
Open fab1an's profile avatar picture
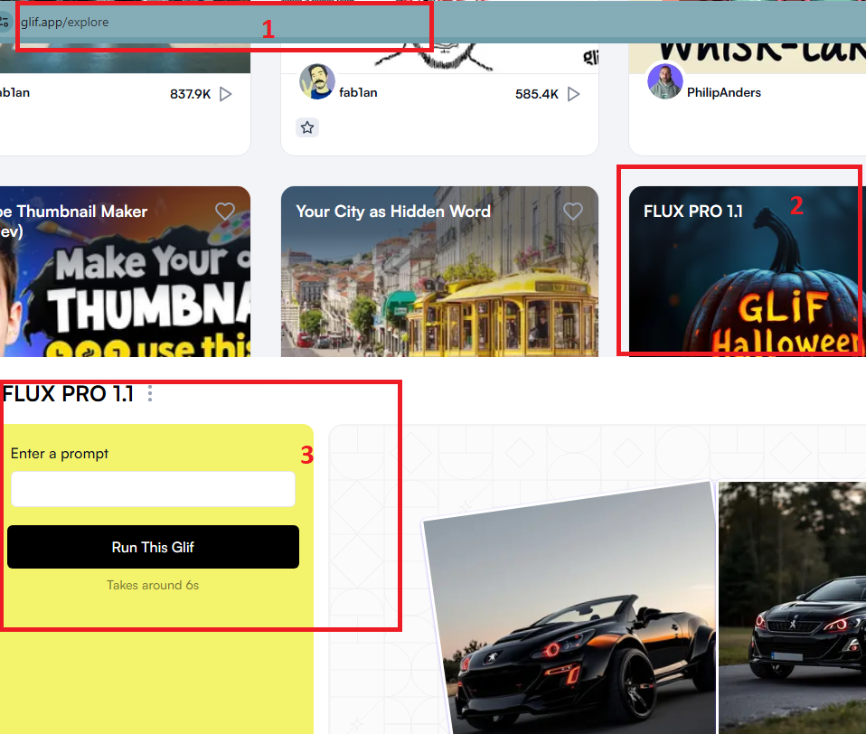pyautogui.click(x=317, y=82)
